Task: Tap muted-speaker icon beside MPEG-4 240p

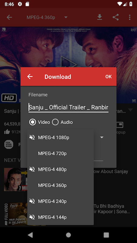Action: tap(32, 201)
